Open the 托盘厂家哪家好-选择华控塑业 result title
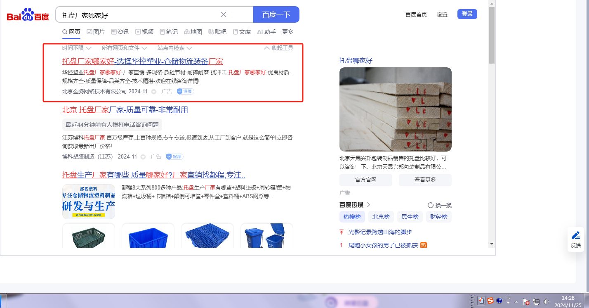Viewport: 589px width, 308px height. click(x=143, y=62)
